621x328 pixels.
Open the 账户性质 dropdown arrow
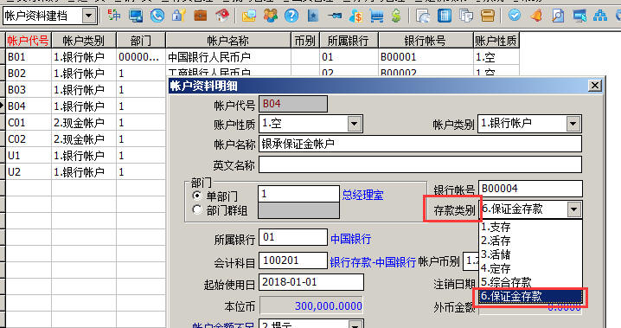tap(354, 124)
